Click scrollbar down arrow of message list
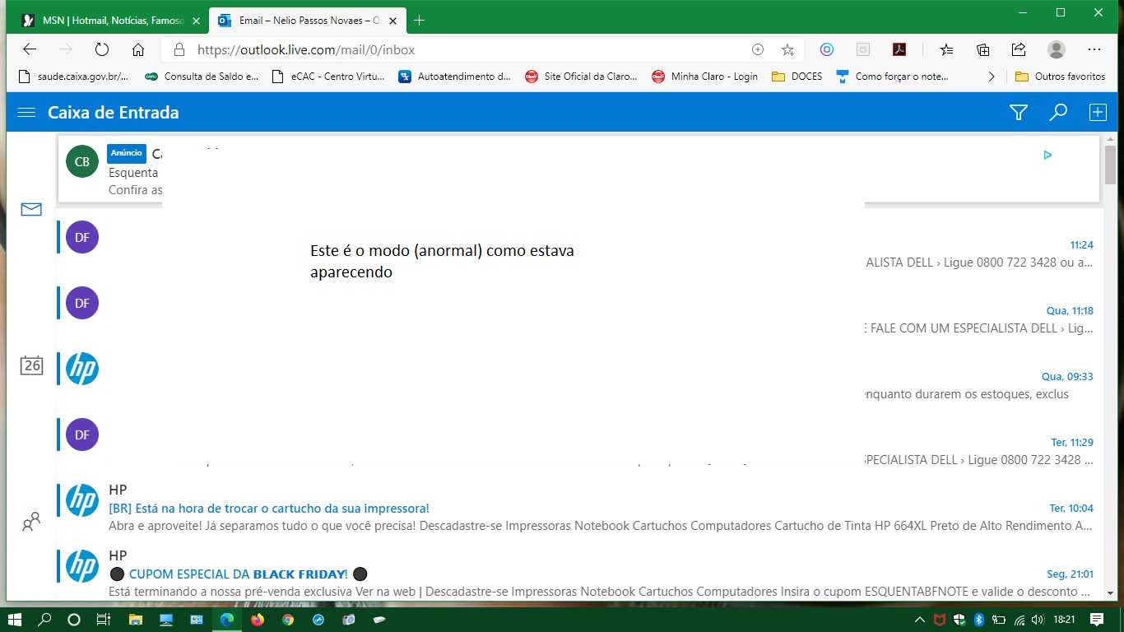 (1111, 592)
